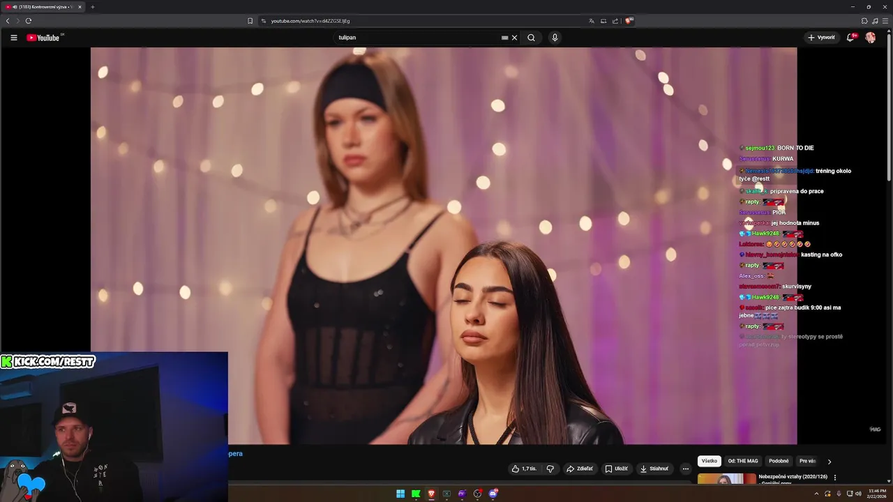Dislike the video
Viewport: 893px width, 502px height.
tap(550, 469)
